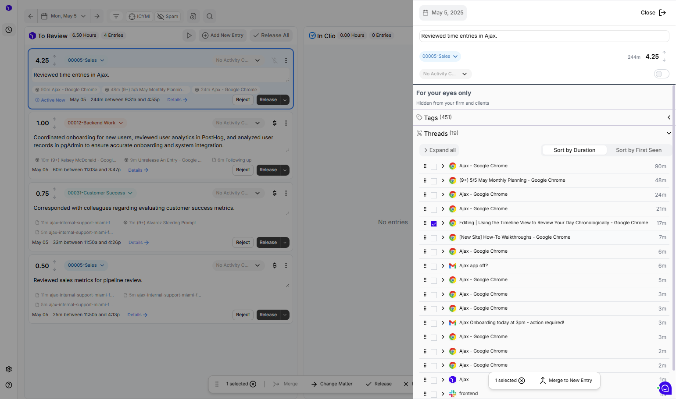
Task: Open the filter icon in toolbar
Action: coord(116,16)
